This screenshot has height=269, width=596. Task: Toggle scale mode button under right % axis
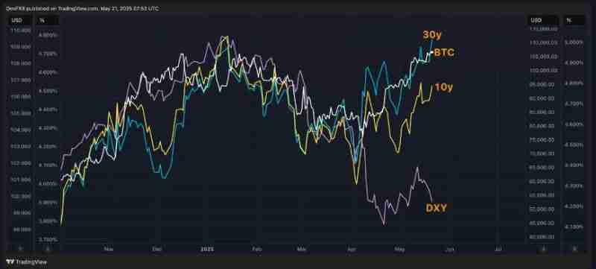(x=574, y=249)
